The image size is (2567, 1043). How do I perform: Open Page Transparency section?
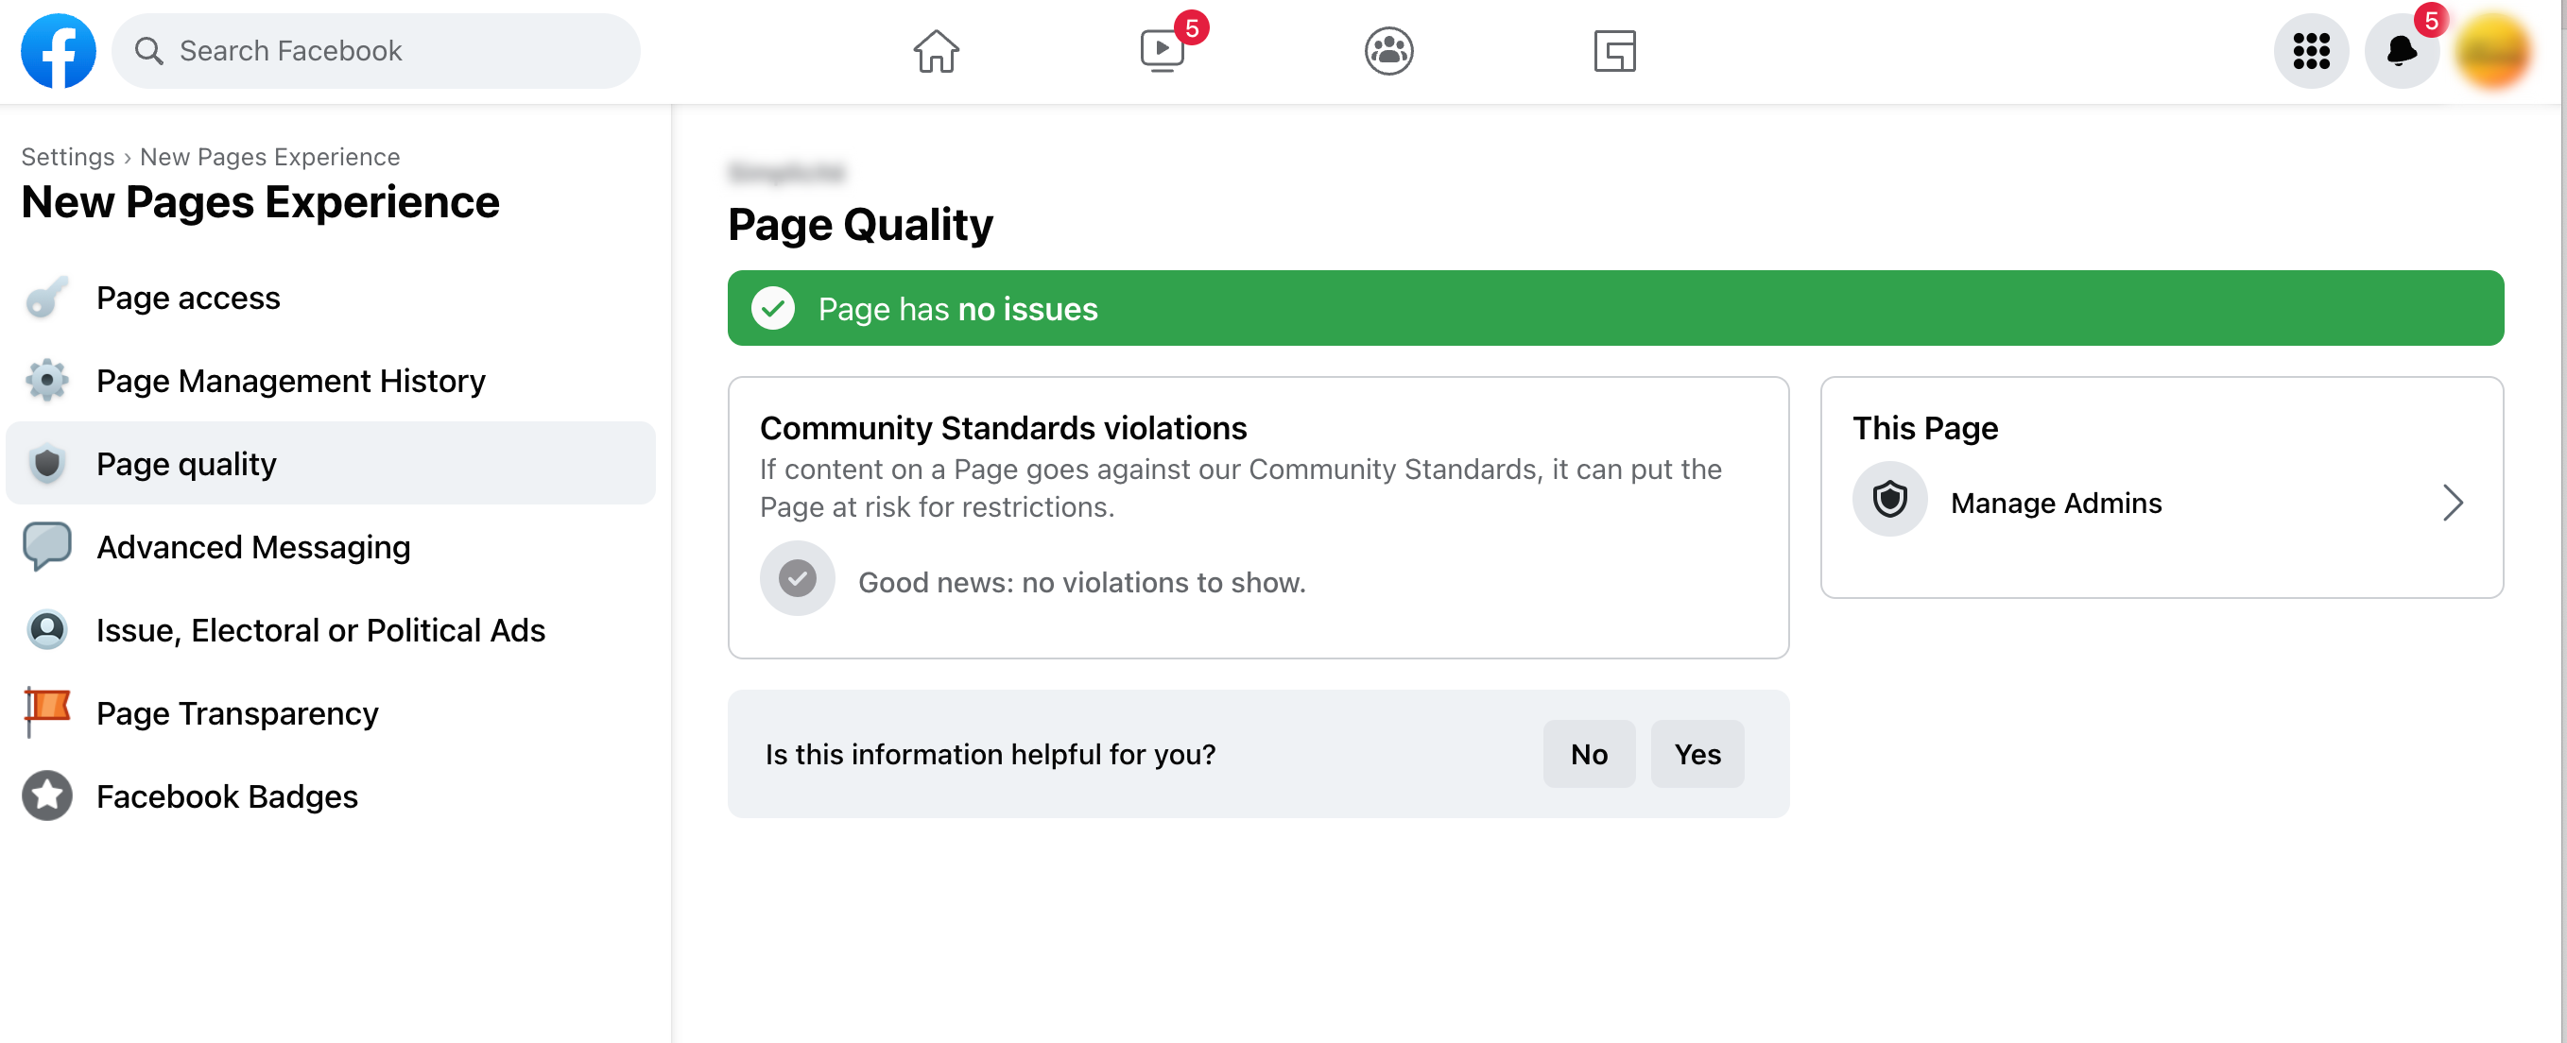point(237,713)
